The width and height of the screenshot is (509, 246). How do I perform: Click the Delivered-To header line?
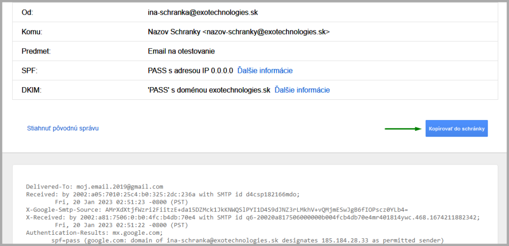click(x=94, y=187)
